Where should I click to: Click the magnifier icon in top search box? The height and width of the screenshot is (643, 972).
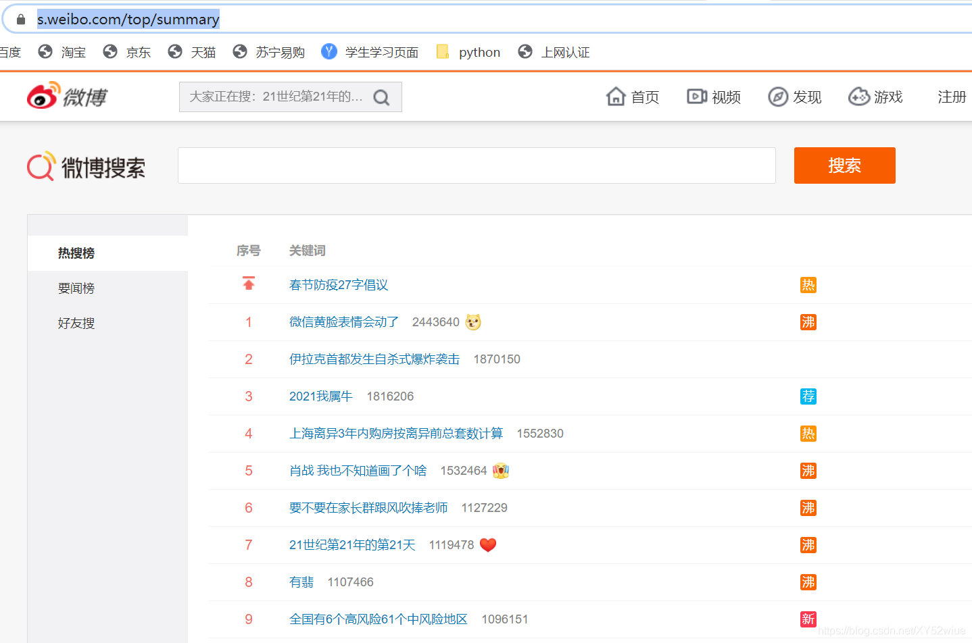coord(382,97)
